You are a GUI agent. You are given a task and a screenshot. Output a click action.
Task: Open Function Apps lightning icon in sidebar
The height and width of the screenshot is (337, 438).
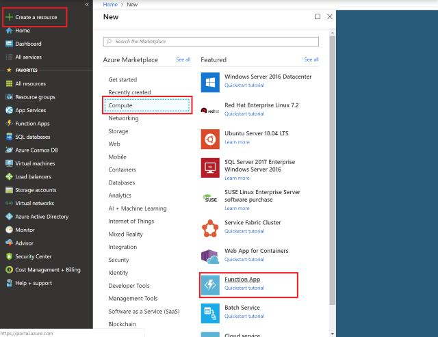pos(9,123)
